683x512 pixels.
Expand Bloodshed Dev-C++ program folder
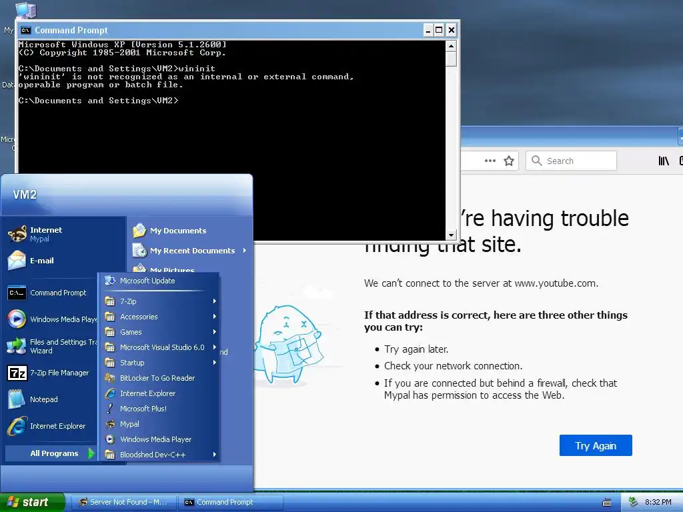160,455
